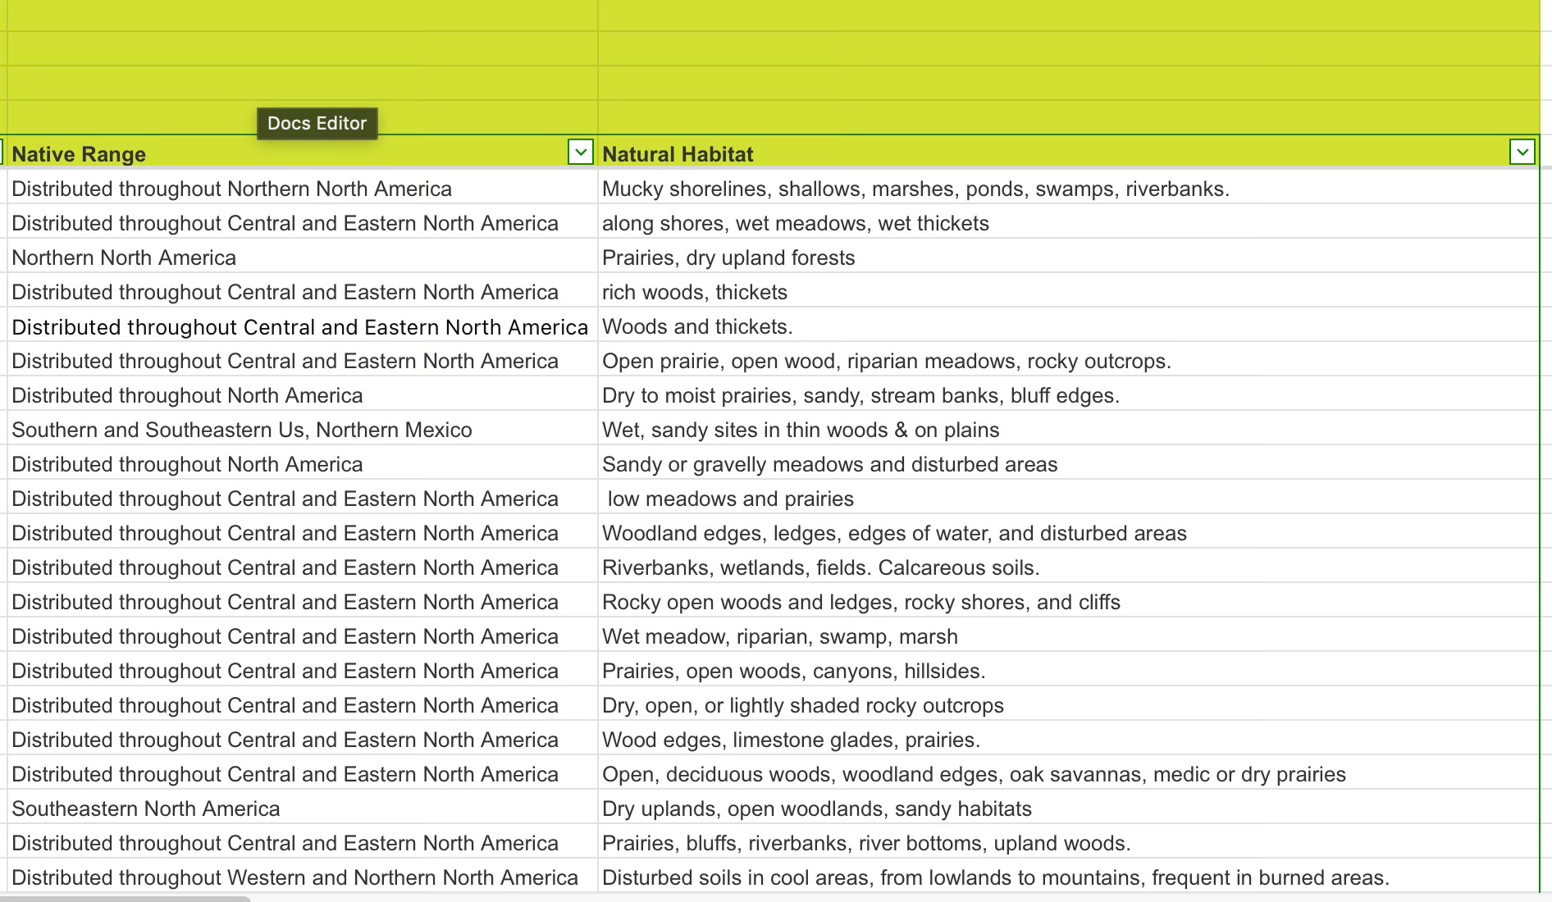
Task: Click 'Distributed throughout North America' beside 'Dry to moist prairies'
Action: pos(302,395)
